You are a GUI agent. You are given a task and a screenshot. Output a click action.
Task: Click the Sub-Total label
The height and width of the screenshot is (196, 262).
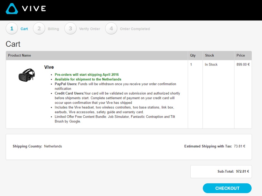pyautogui.click(x=226, y=171)
